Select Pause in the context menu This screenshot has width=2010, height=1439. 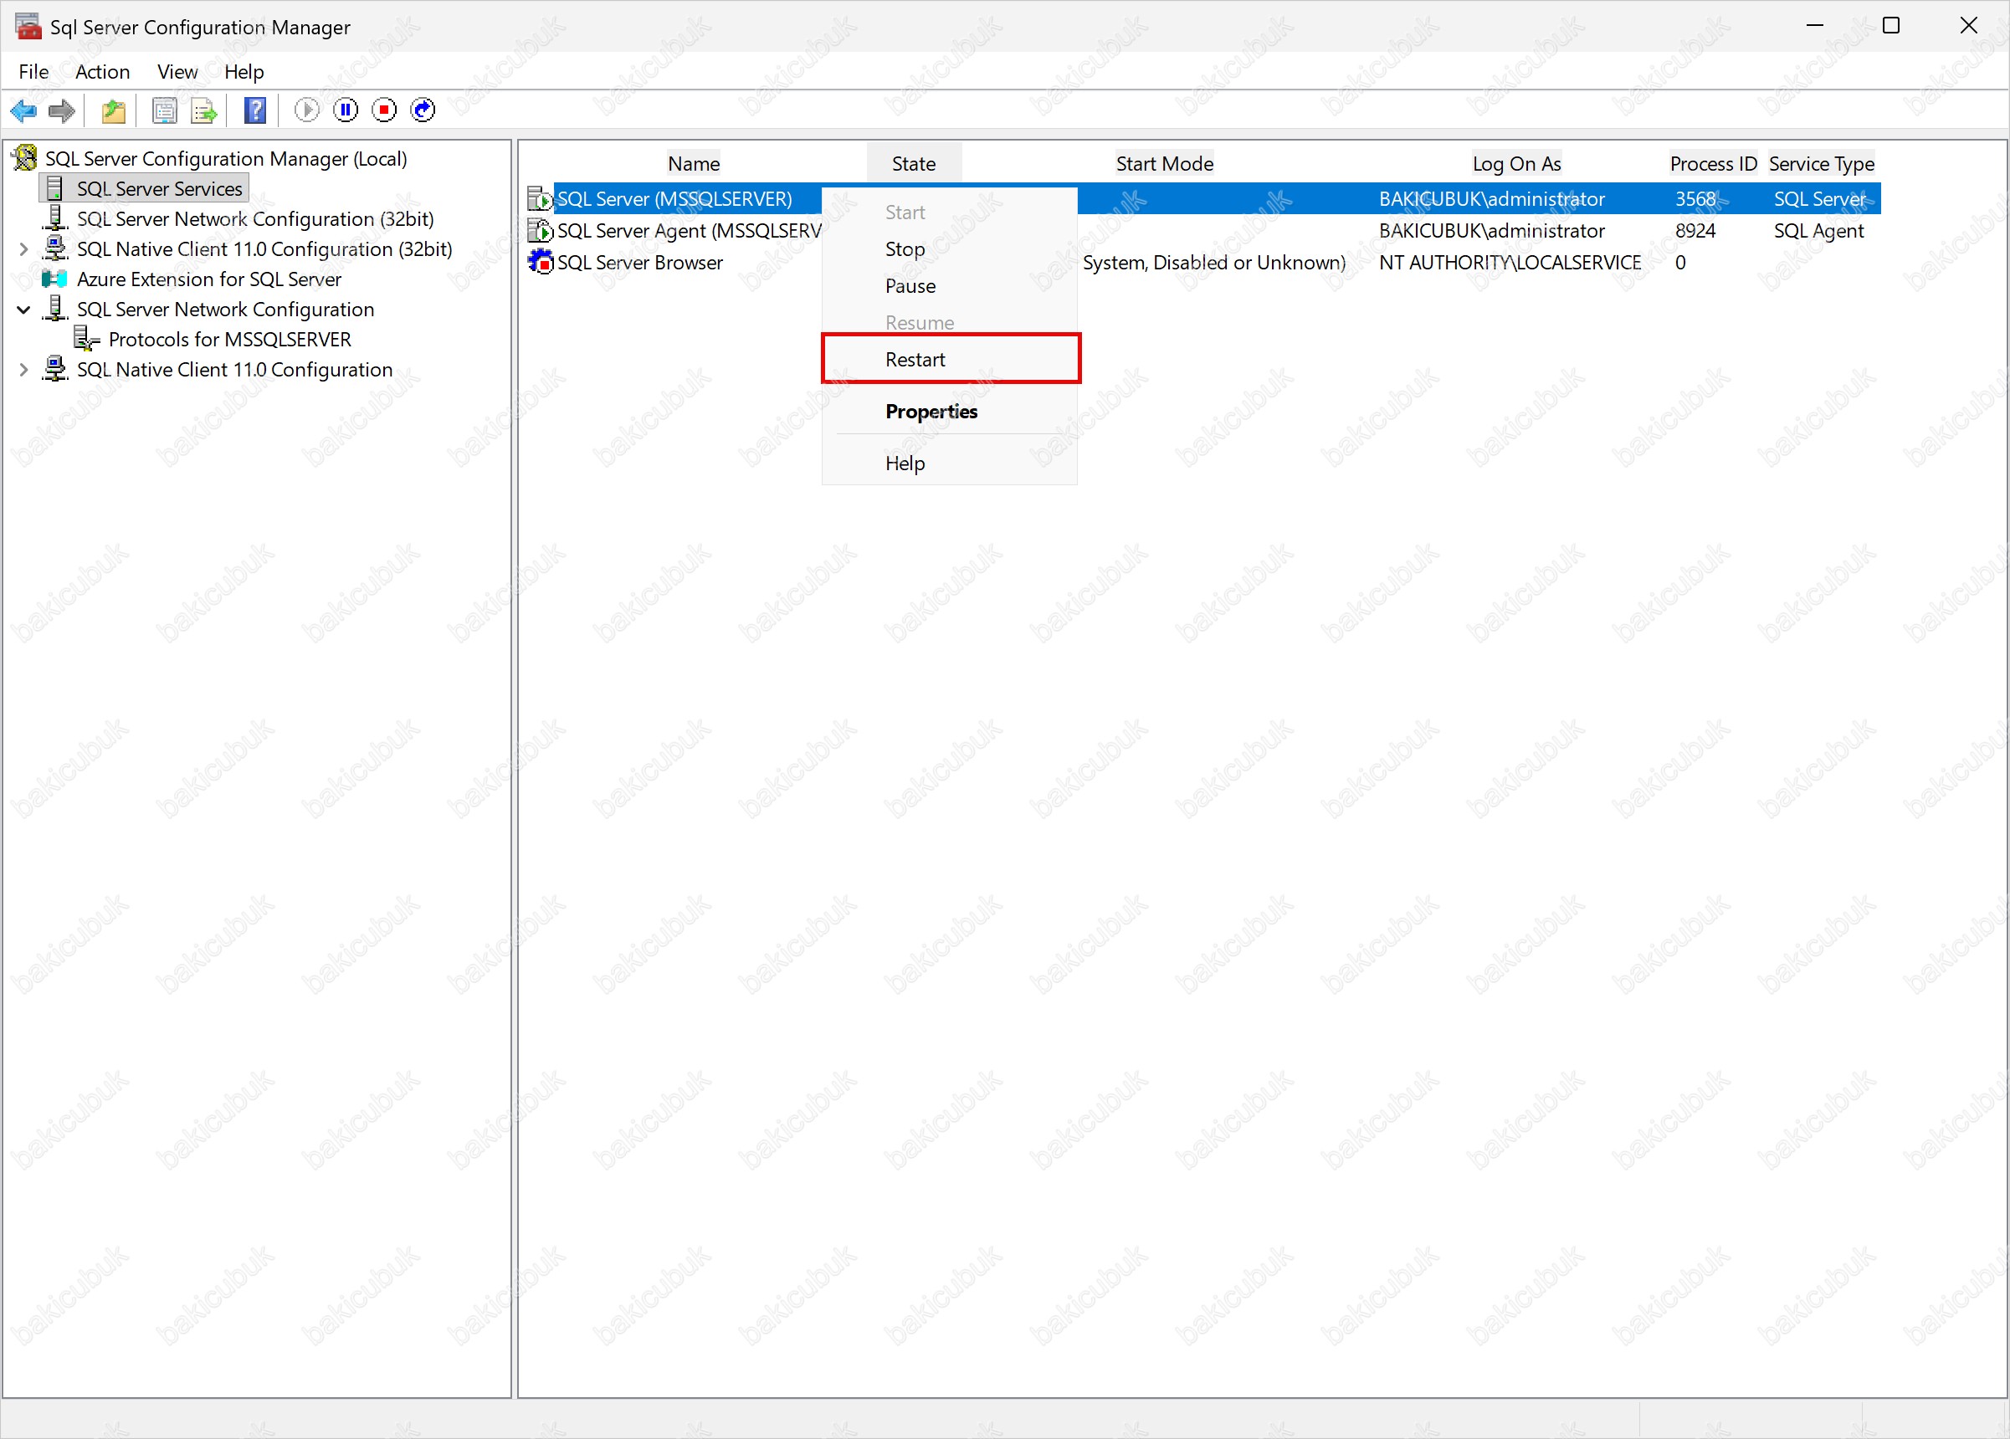[x=910, y=286]
